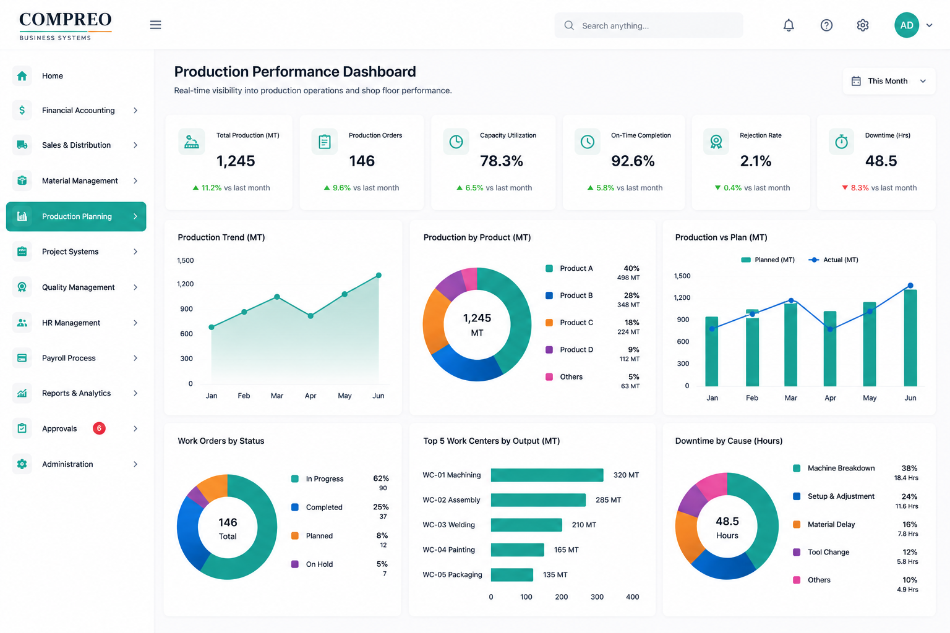Click the "8.3%" downtime change text
Screen dimensions: 950x633
tap(860, 187)
